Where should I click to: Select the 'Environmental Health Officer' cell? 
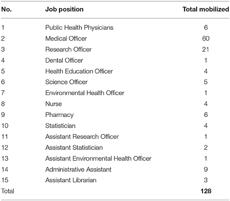pyautogui.click(x=85, y=93)
